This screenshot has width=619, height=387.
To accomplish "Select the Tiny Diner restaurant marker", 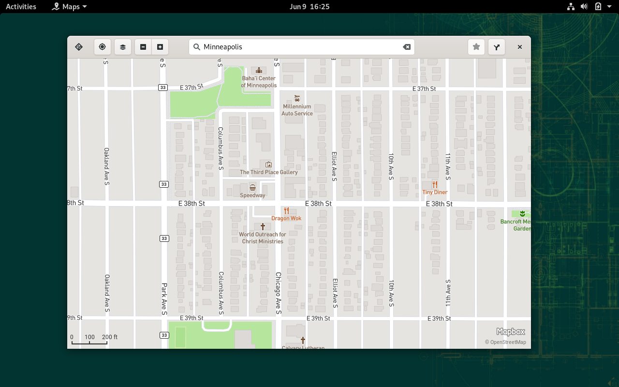I will point(435,185).
